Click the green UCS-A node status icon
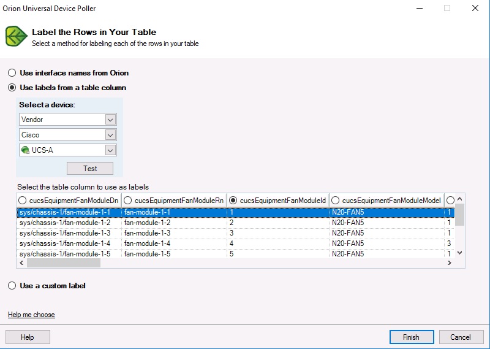Viewport: 490px width, 349px height. (x=25, y=150)
